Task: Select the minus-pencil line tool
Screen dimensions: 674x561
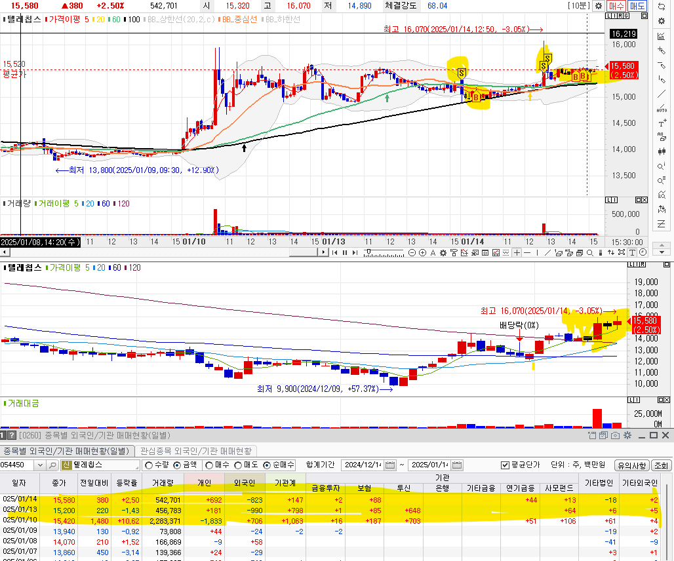Action: (x=662, y=66)
